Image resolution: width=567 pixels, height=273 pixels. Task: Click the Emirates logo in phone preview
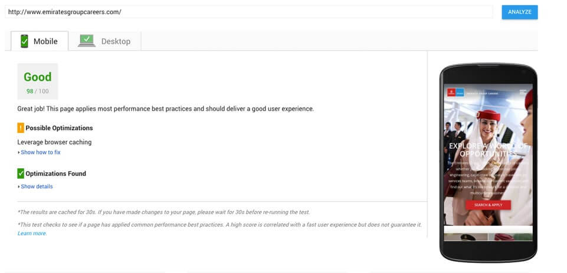451,92
